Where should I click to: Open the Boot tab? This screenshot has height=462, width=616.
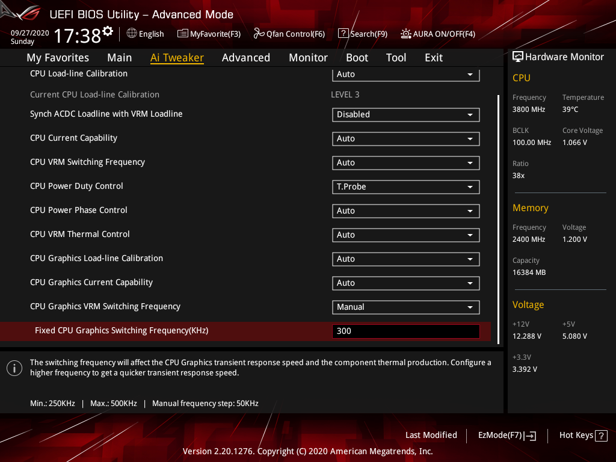point(357,58)
